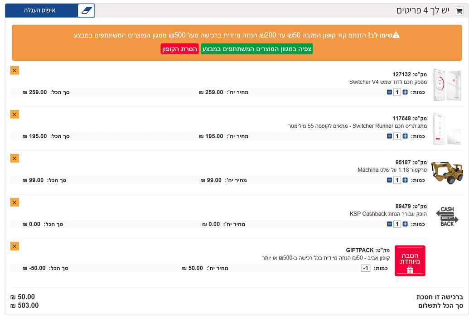Image resolution: width=469 pixels, height=318 pixels.
Task: Click quantity field for Machina tractor
Action: [397, 180]
